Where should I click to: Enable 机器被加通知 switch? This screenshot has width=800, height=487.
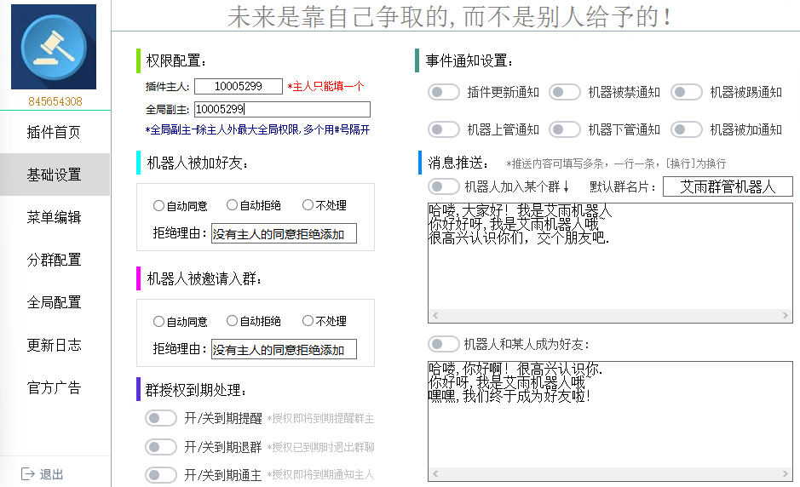pyautogui.click(x=686, y=129)
